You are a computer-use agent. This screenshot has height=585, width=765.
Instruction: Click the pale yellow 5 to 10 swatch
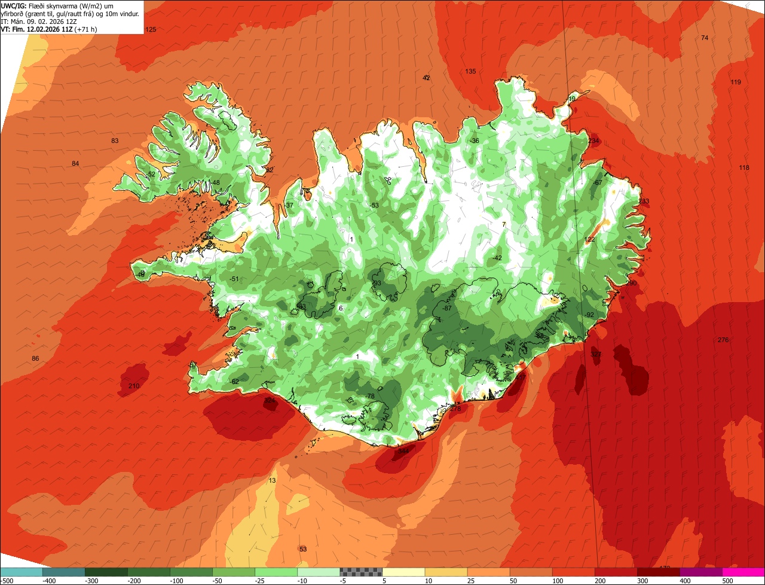pos(403,572)
